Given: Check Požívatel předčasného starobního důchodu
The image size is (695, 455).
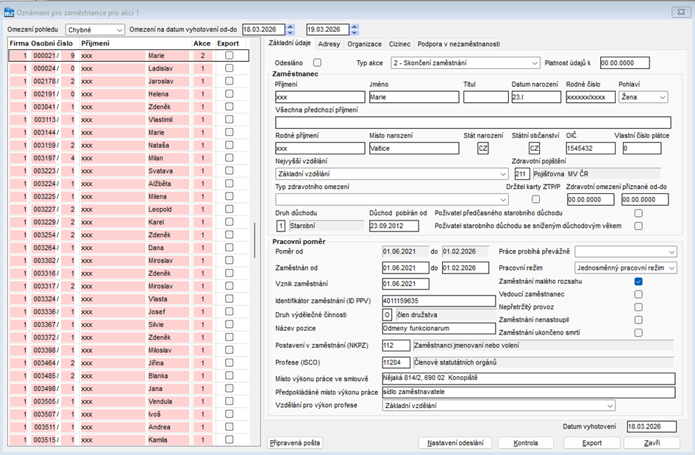Looking at the screenshot, I should point(638,213).
